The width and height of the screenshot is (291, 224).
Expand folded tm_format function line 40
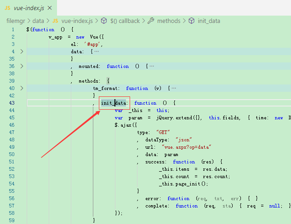[22, 88]
